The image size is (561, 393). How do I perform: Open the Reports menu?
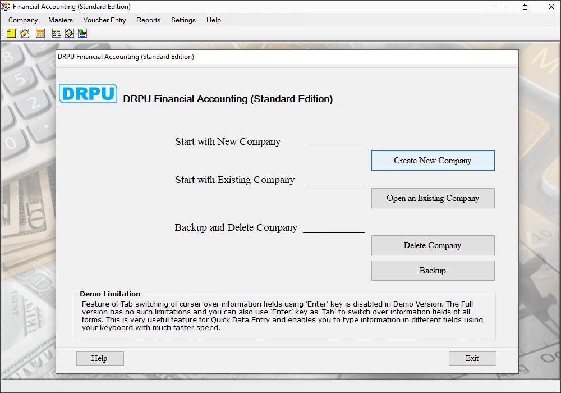point(148,20)
